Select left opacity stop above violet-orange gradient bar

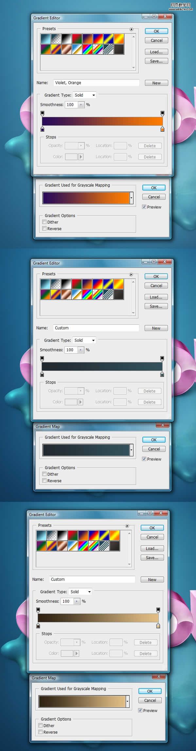point(42,114)
